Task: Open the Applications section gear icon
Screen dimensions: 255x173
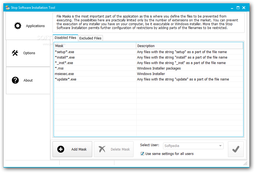Action: [18, 26]
